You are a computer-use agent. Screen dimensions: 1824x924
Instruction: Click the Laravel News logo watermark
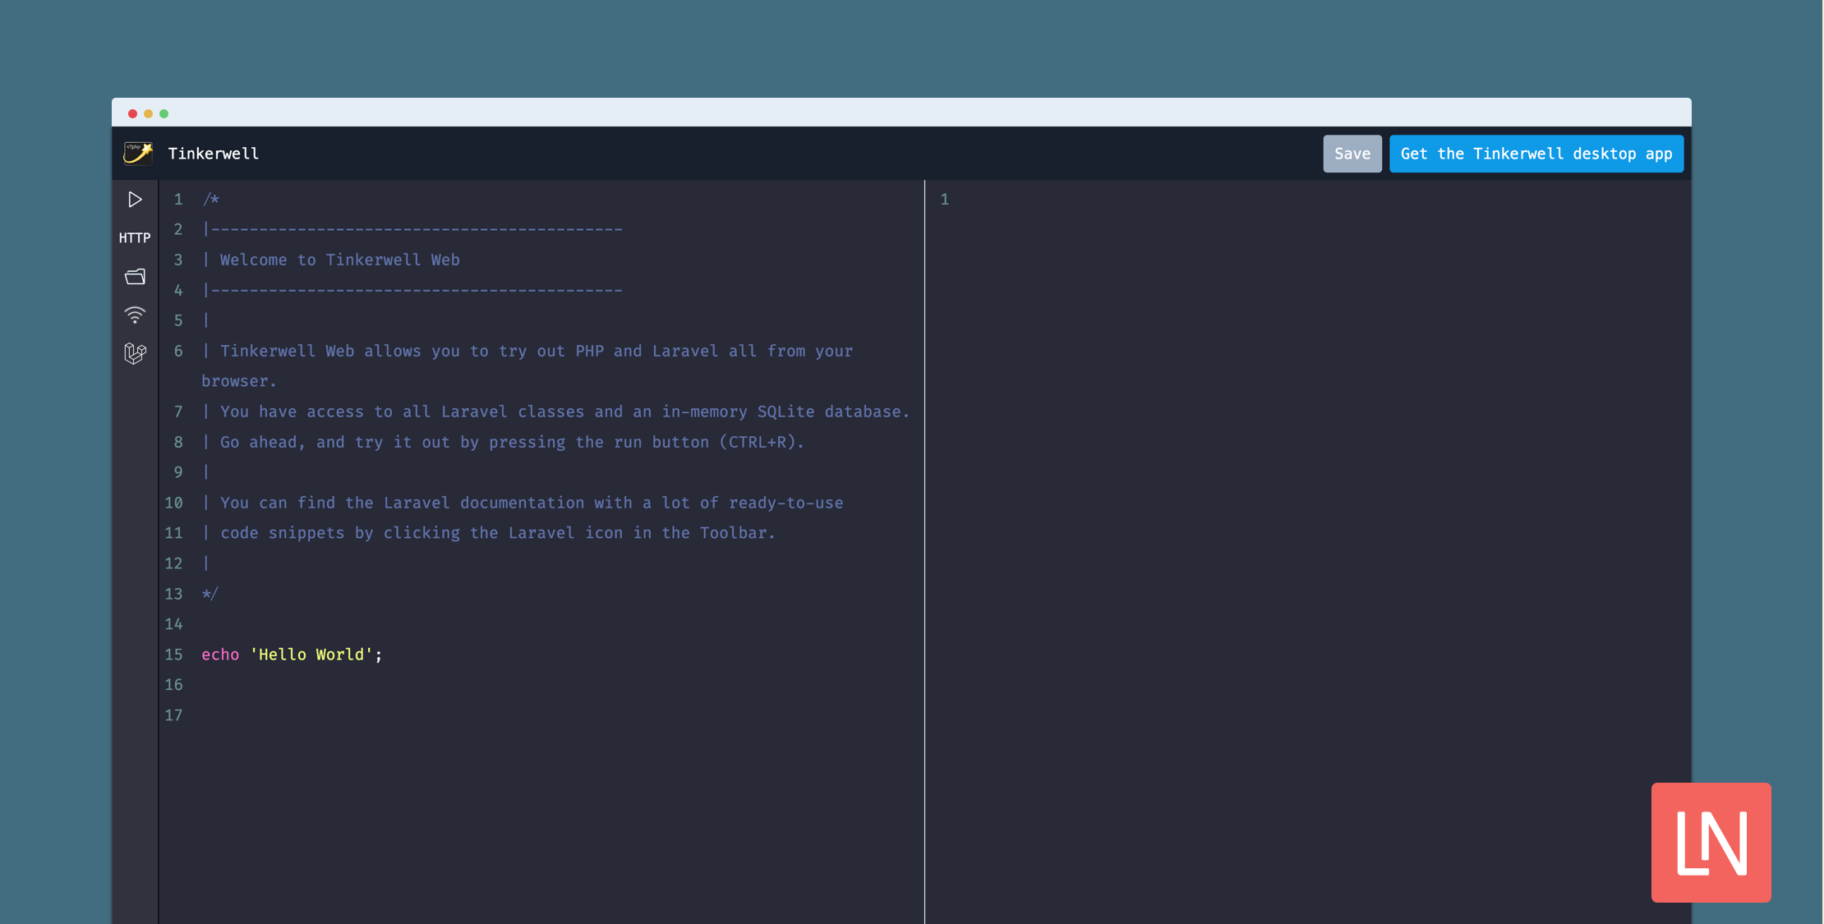pos(1711,843)
